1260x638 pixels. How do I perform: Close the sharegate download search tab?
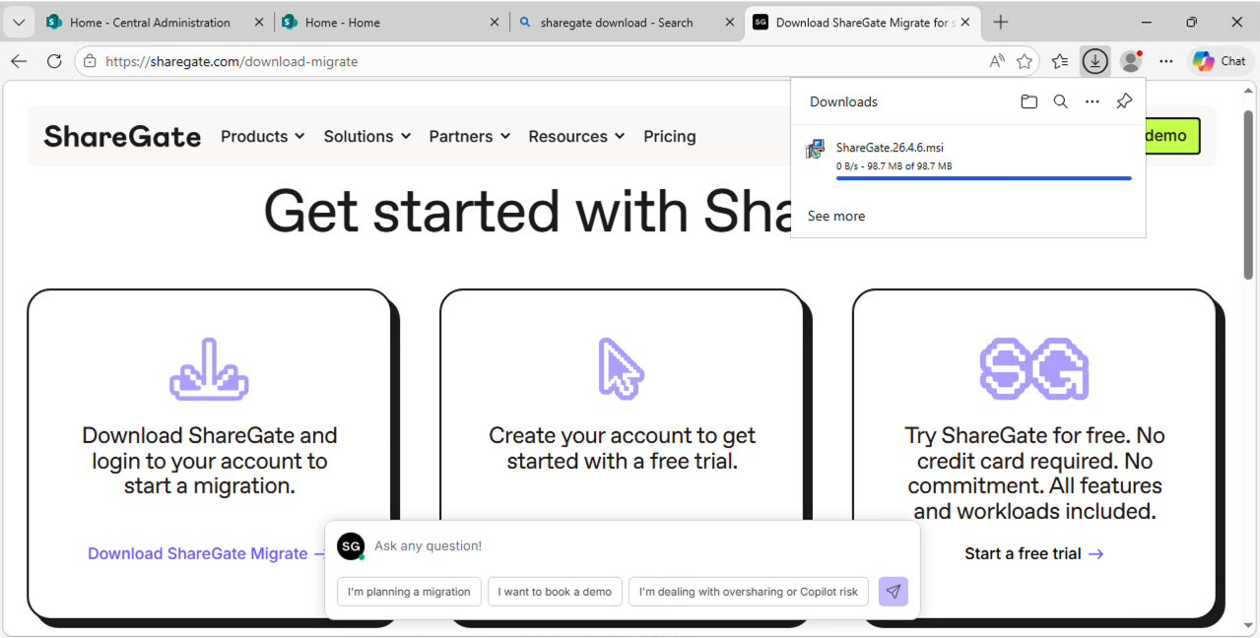(x=729, y=23)
